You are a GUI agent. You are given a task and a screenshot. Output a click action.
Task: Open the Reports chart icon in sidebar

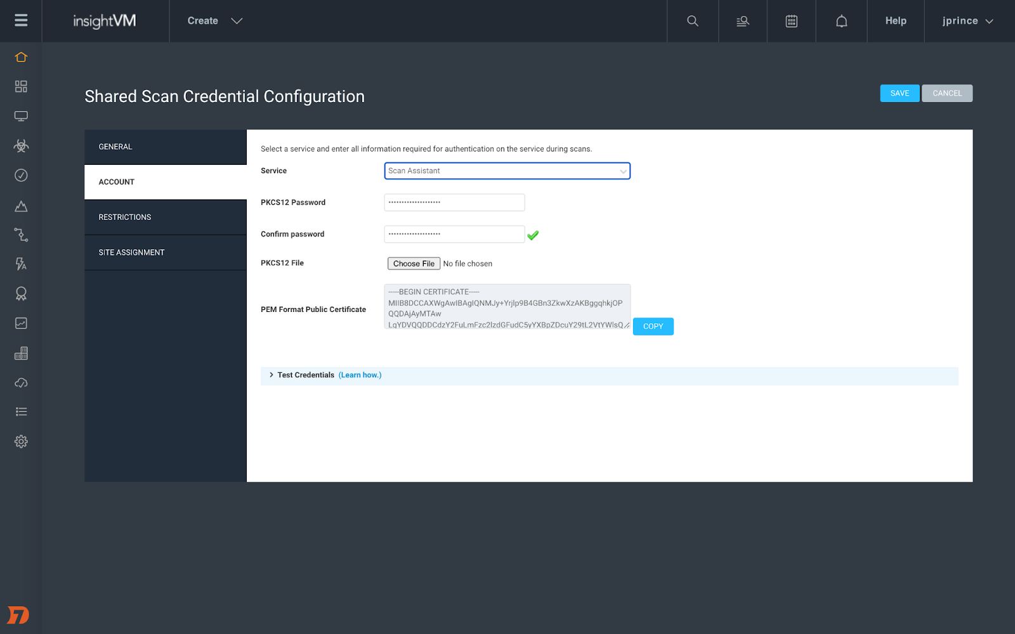coord(21,323)
